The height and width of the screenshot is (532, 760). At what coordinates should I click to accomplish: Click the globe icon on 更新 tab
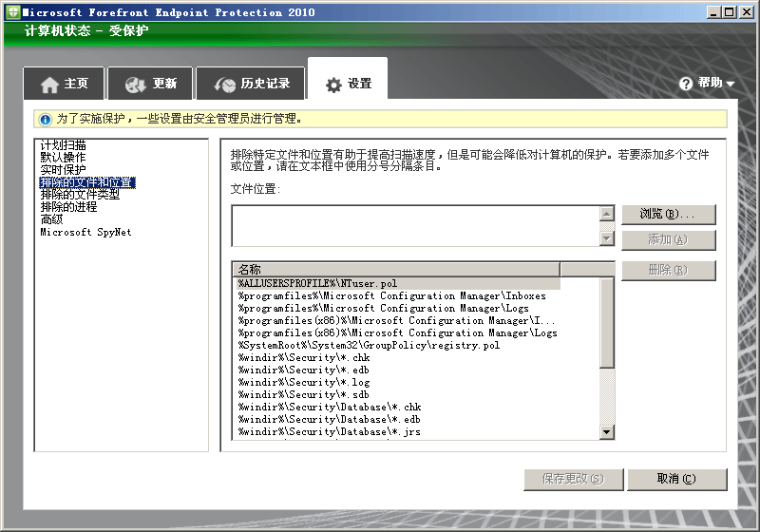135,85
